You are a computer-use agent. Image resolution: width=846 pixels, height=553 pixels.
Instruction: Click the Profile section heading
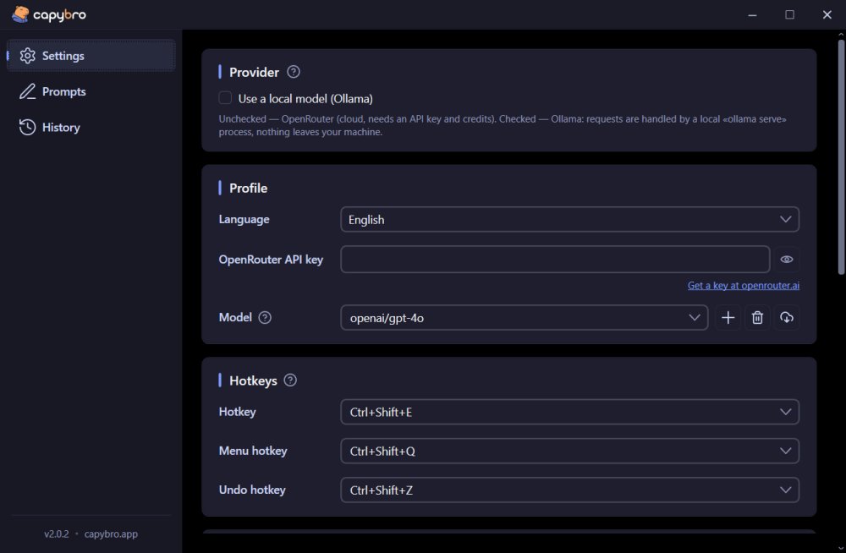click(248, 189)
